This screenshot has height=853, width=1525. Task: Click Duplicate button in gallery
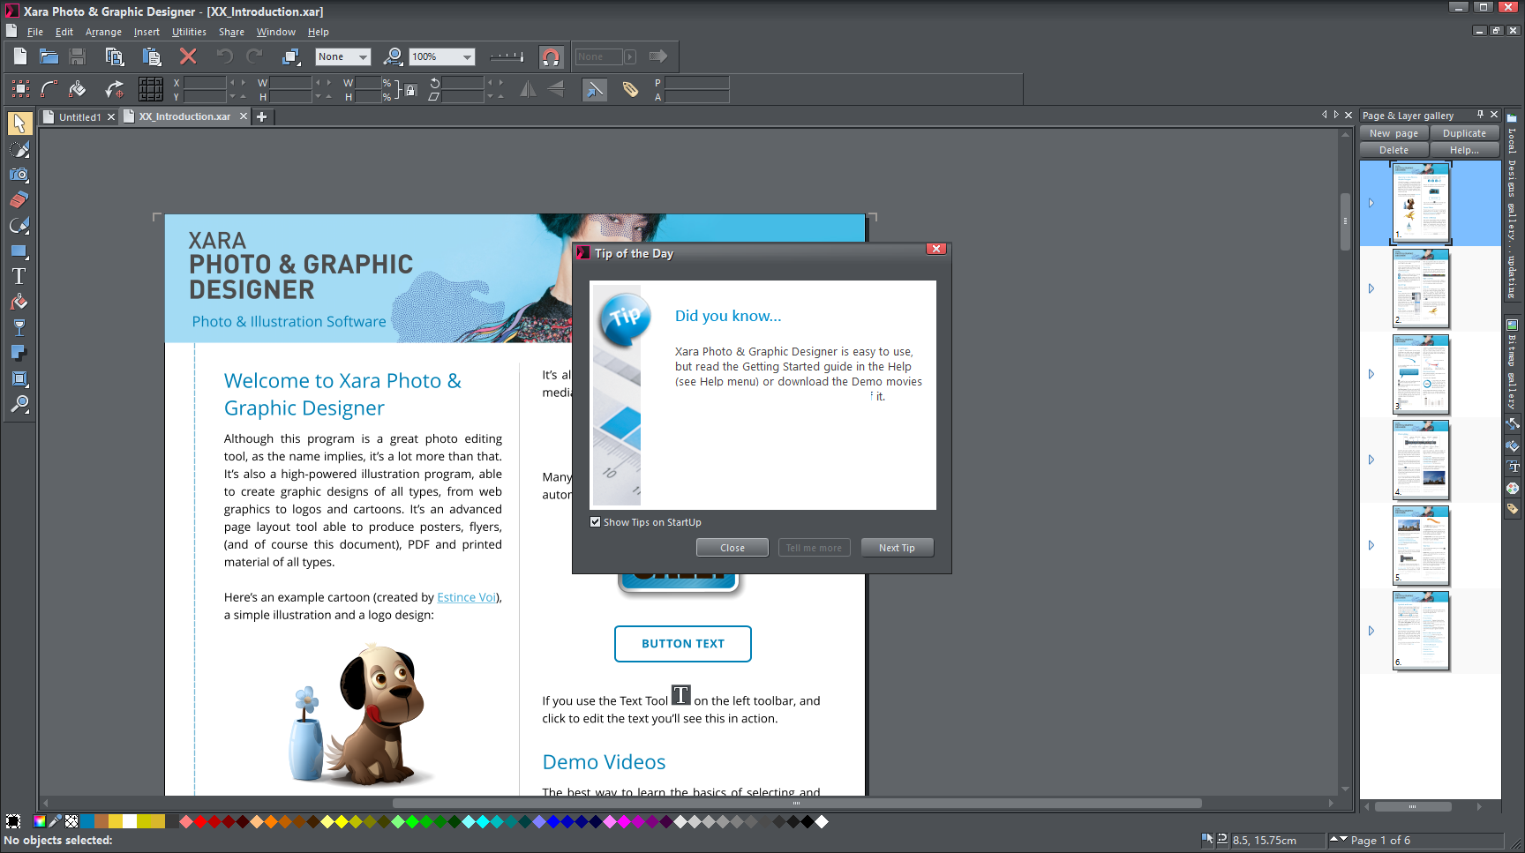pos(1464,133)
